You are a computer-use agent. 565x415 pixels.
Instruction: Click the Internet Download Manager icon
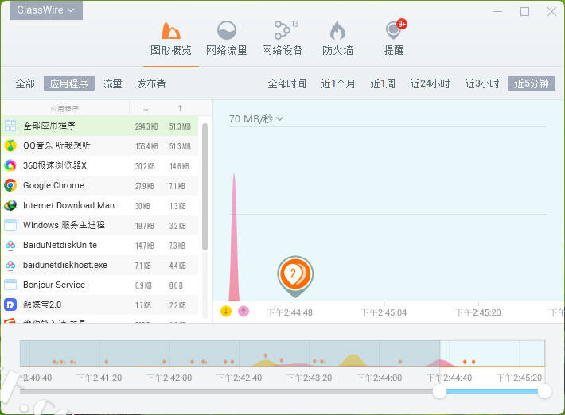tap(10, 205)
